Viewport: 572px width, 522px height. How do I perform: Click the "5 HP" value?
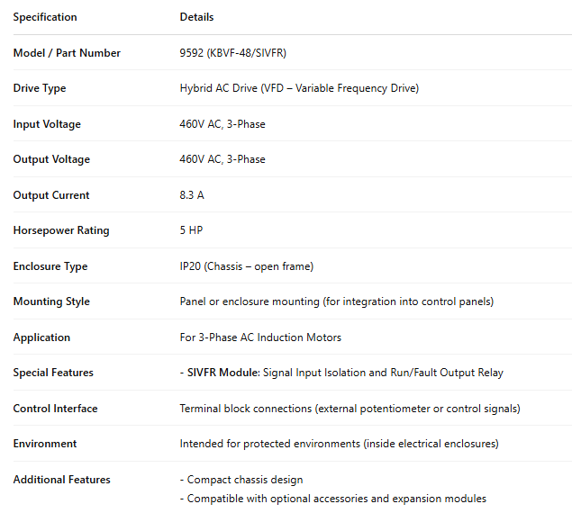click(x=191, y=230)
